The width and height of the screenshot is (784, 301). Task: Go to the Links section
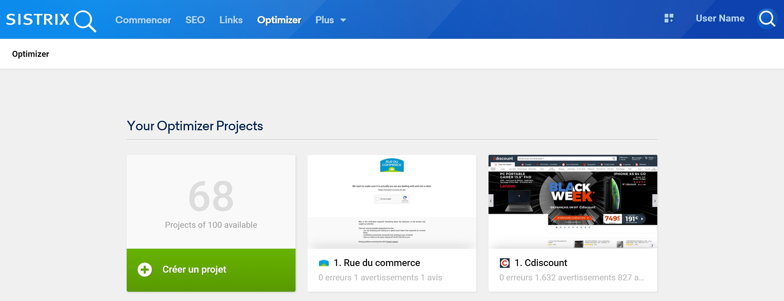click(x=231, y=20)
